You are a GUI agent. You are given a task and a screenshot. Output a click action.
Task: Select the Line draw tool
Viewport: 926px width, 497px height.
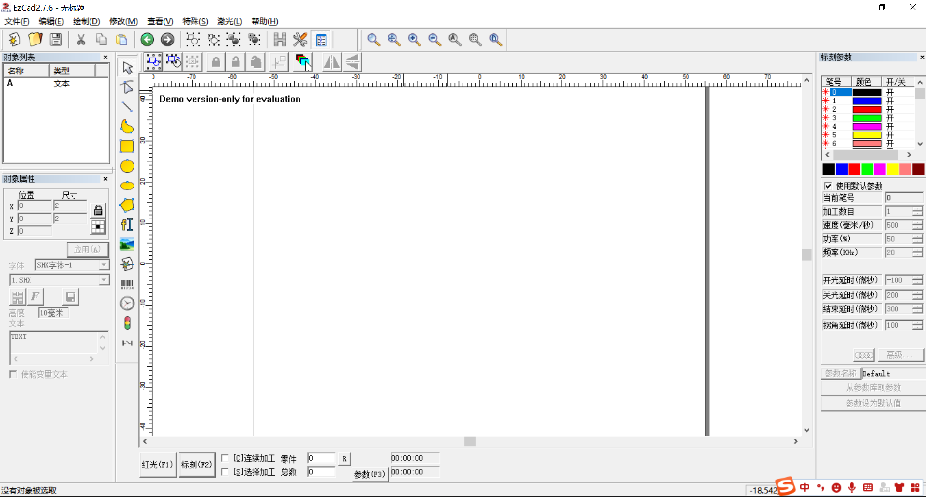(x=127, y=106)
